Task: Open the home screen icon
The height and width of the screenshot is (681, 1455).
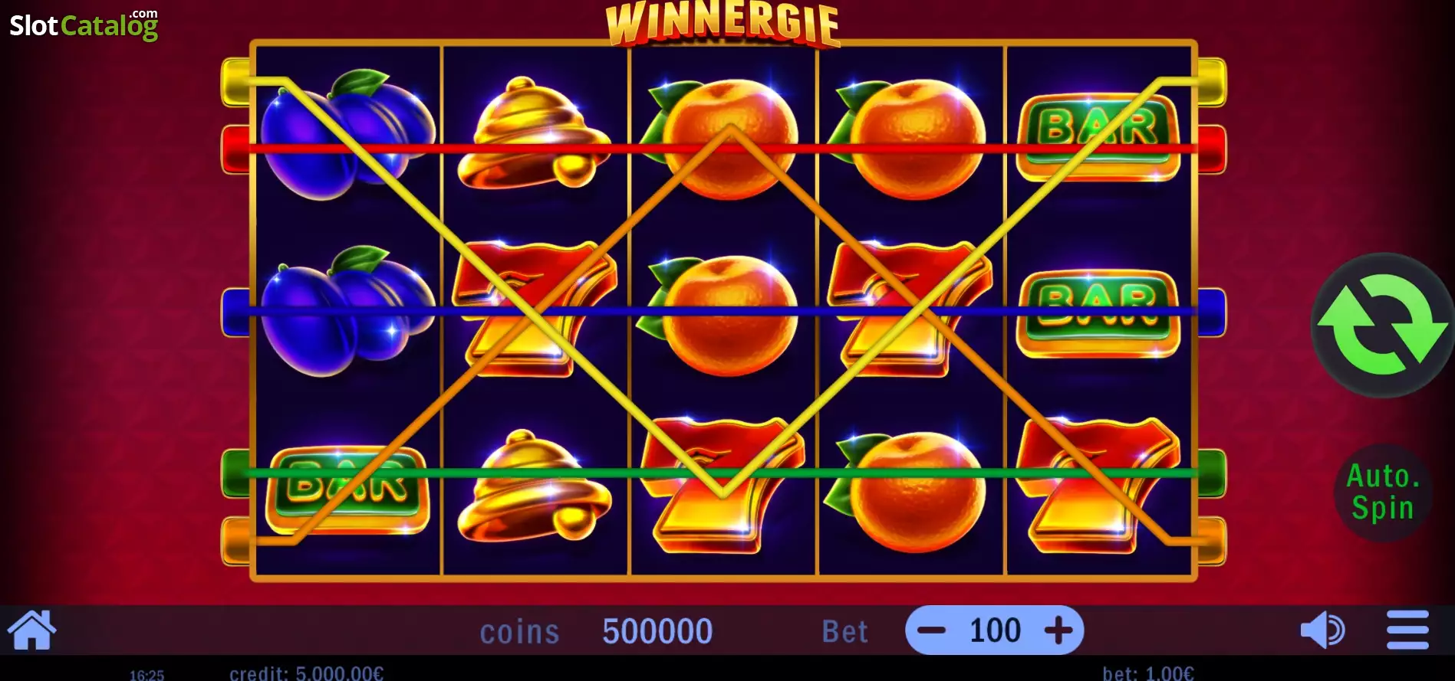Action: [31, 630]
